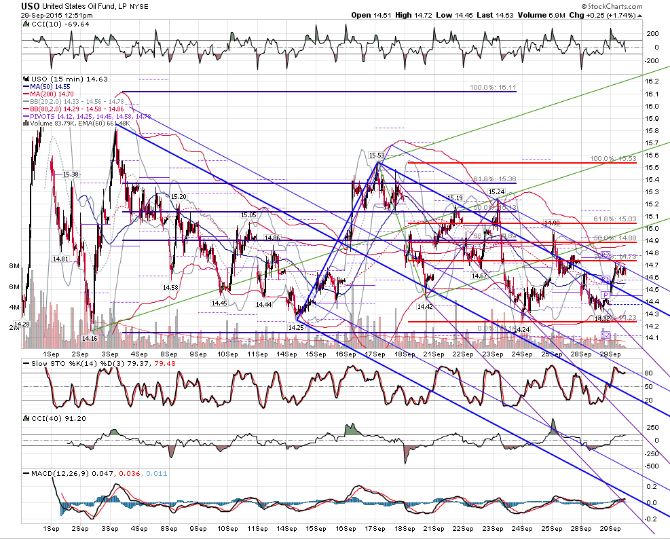The height and width of the screenshot is (539, 670).
Task: Click the line icon beside MACD(12,26,9)
Action: [x=26, y=473]
